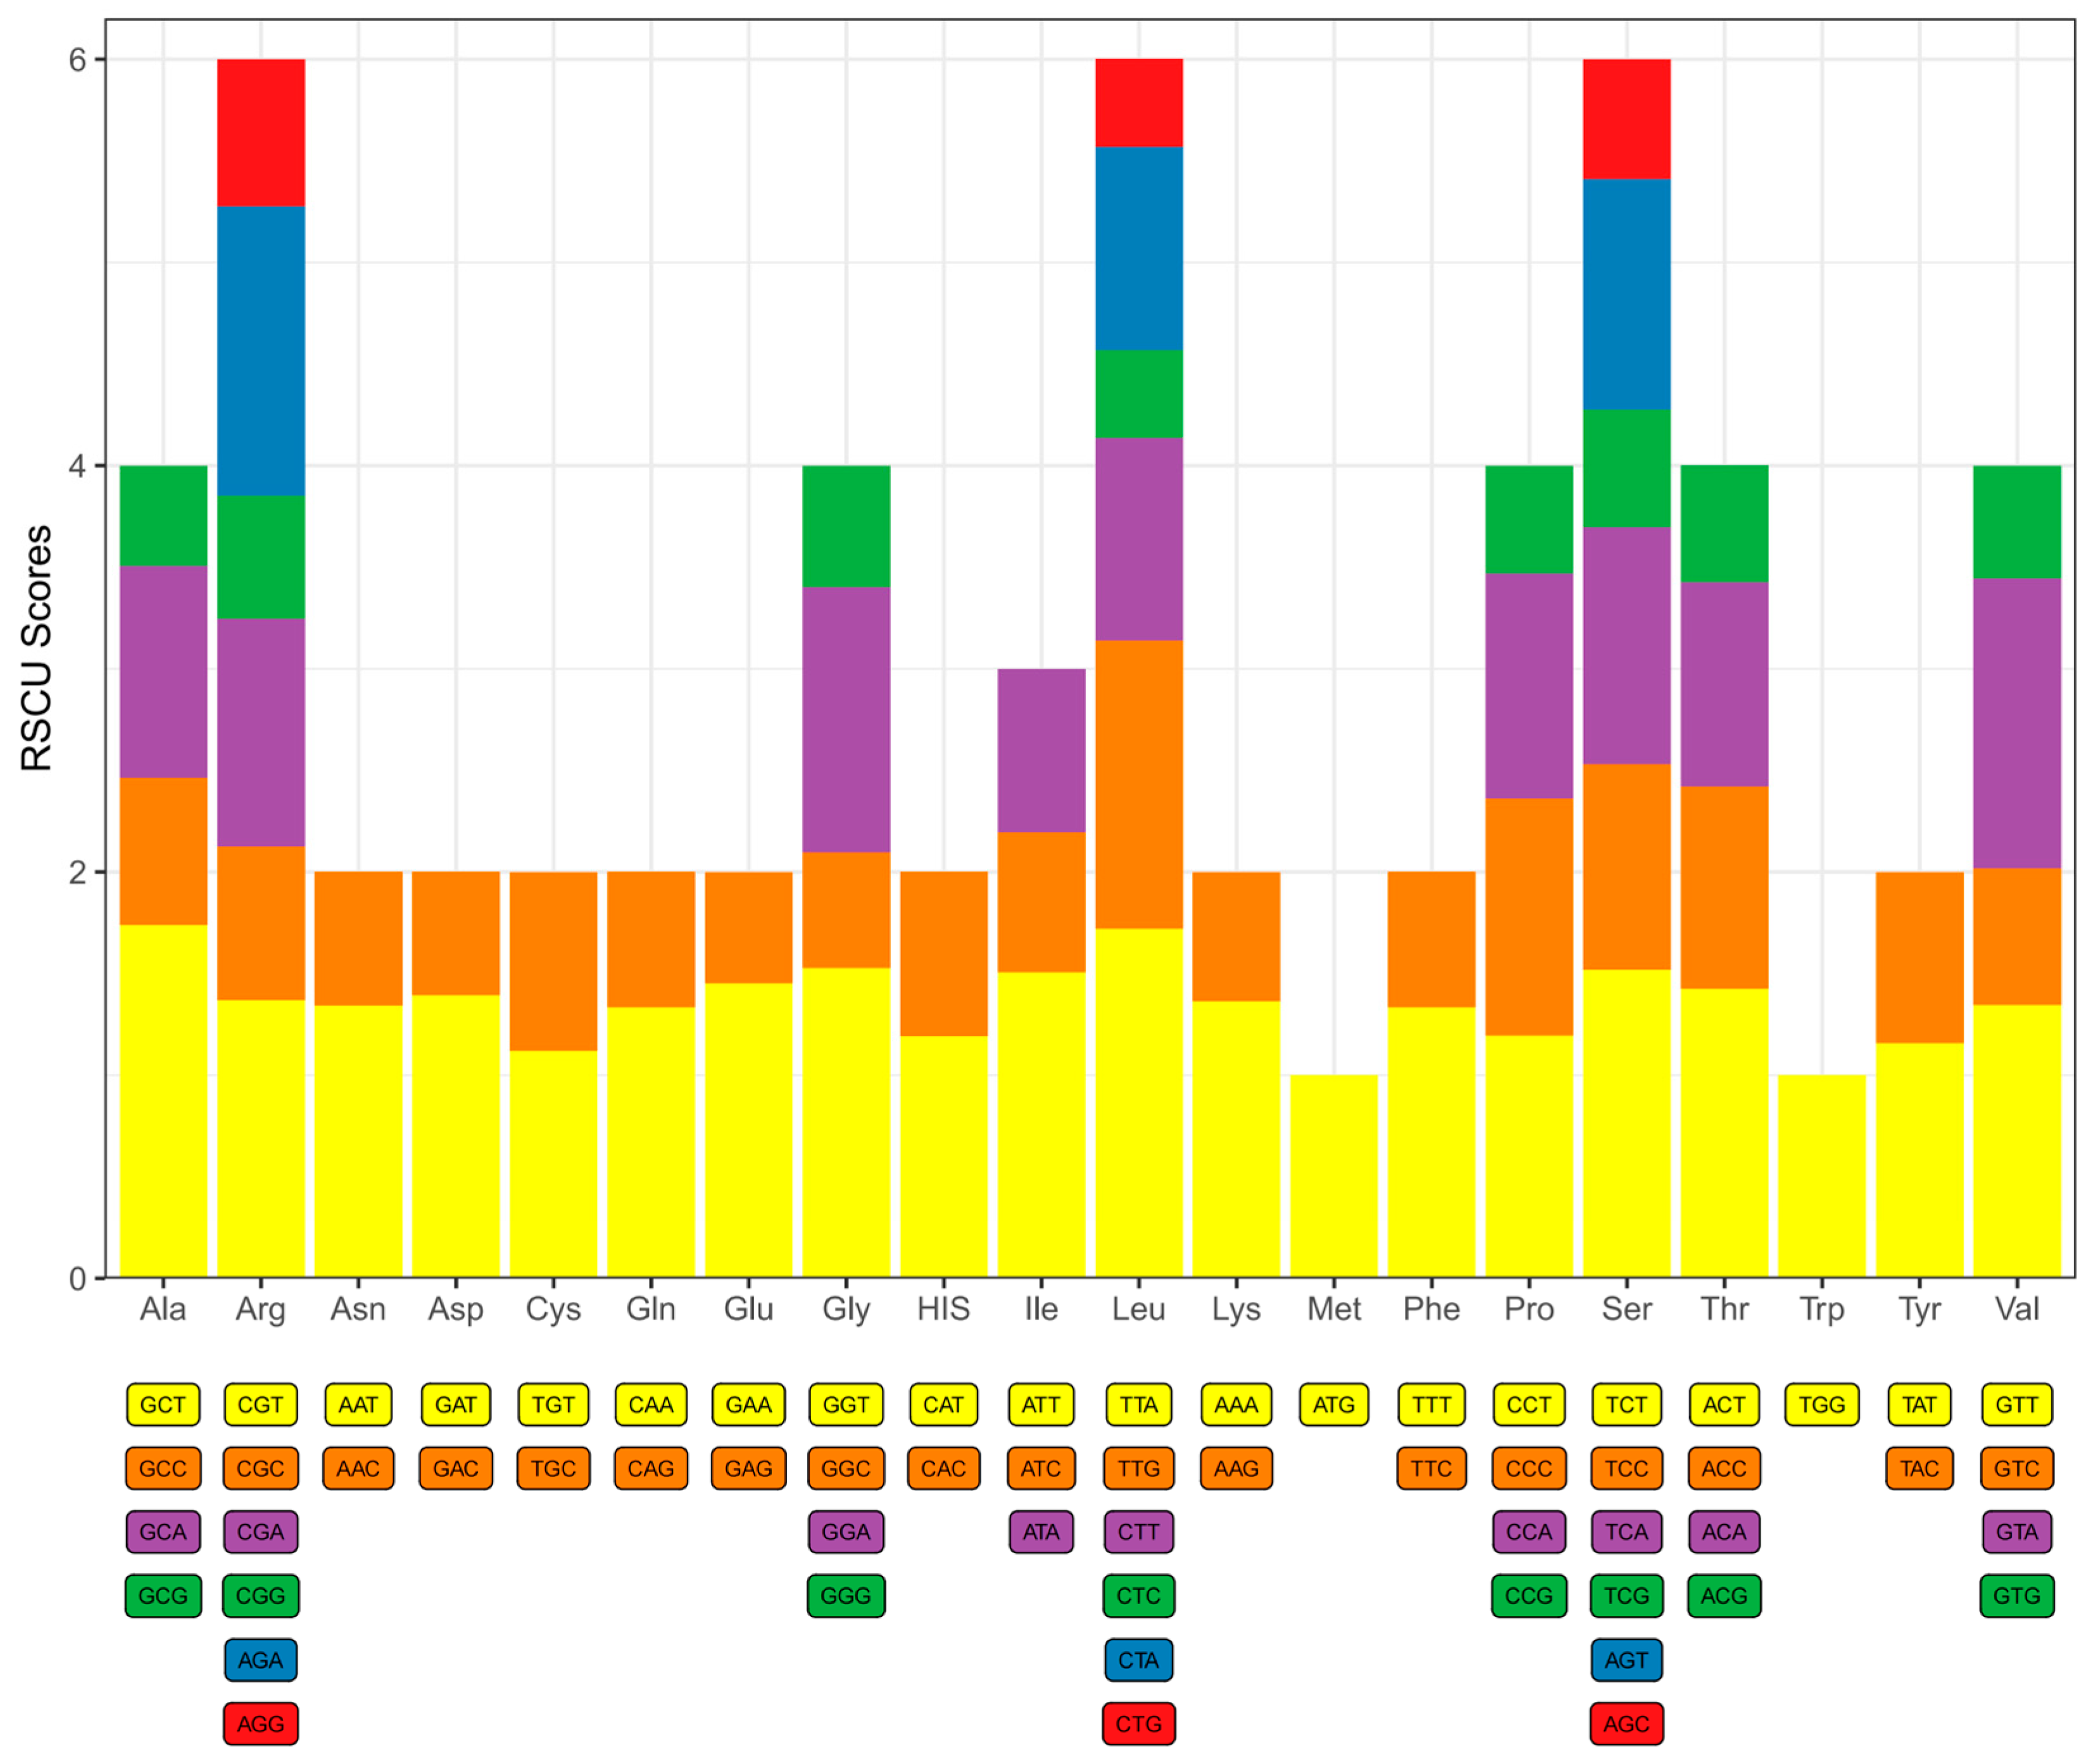Click the yellow Met bar
Screen dimensions: 2093x1764
tap(1333, 1175)
